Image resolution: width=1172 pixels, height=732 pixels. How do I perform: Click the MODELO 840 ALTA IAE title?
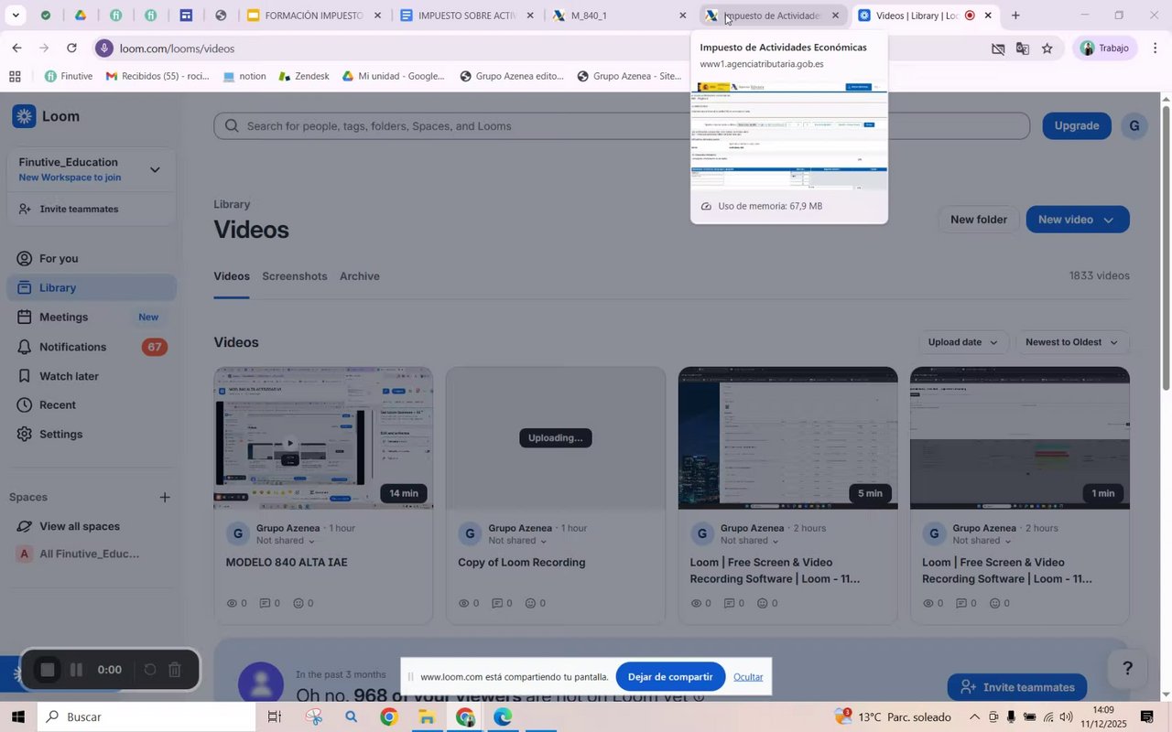[x=287, y=563]
